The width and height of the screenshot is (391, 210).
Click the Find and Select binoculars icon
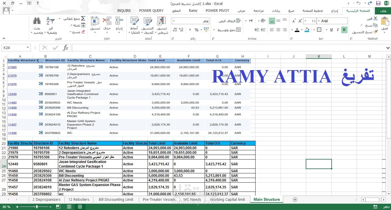pos(37,21)
